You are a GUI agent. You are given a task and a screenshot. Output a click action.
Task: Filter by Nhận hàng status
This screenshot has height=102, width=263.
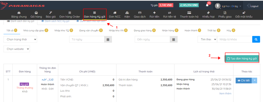pyautogui.click(x=170, y=30)
